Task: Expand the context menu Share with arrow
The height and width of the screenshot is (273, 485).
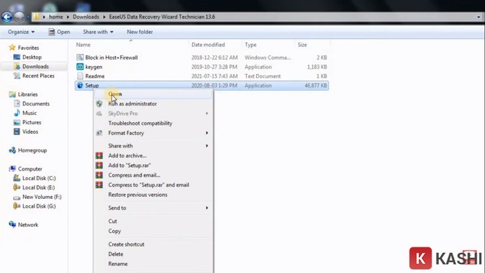Action: (x=206, y=146)
